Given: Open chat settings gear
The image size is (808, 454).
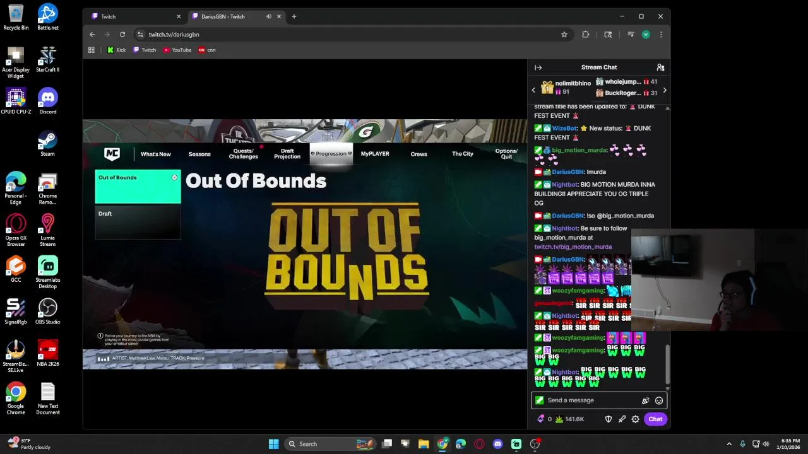Looking at the screenshot, I should pos(636,419).
